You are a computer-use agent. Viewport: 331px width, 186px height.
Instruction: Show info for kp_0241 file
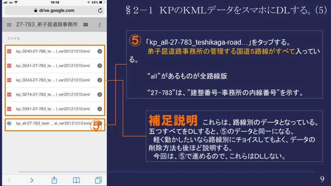(100, 66)
